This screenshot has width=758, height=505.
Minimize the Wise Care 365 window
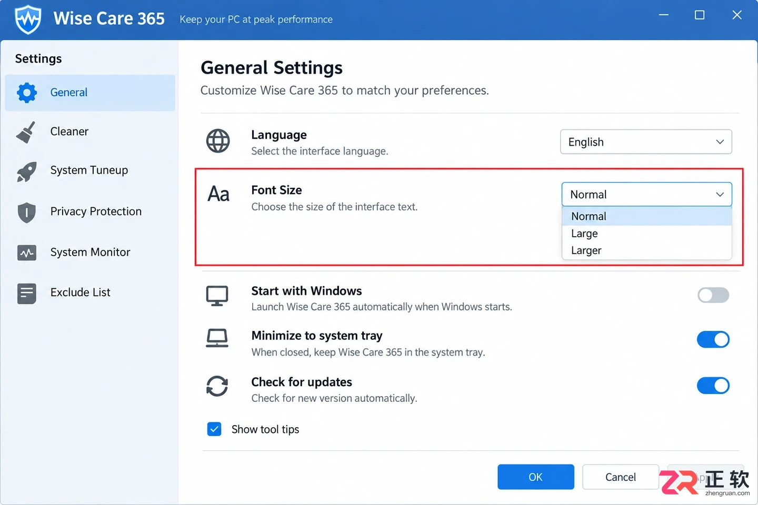(x=664, y=15)
